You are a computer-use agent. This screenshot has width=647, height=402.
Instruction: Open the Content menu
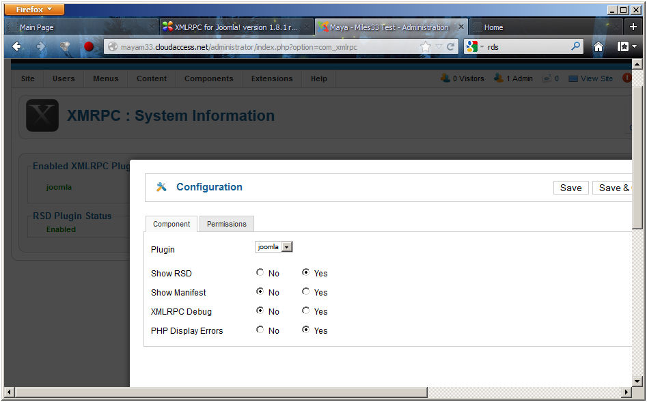(x=152, y=78)
